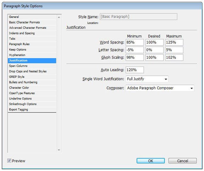Click the OK button

151,161
